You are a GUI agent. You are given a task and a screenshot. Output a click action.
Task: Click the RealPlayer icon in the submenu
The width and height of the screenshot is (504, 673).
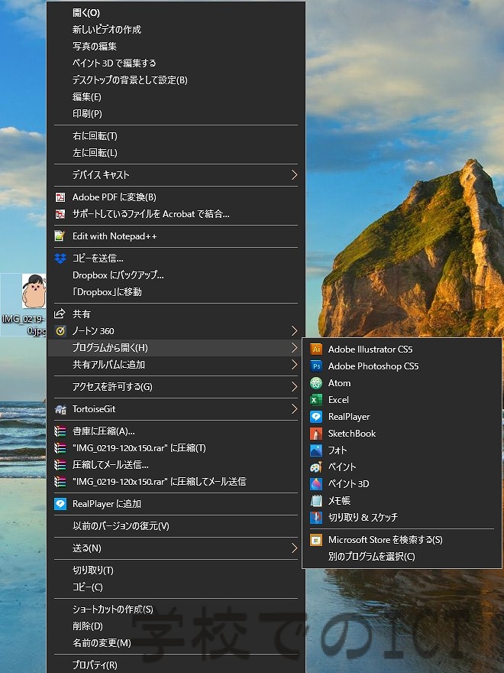tap(316, 416)
